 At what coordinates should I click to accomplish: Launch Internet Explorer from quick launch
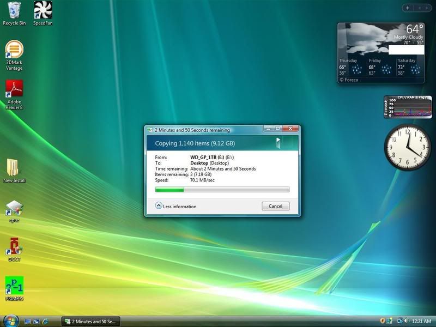coord(45,322)
